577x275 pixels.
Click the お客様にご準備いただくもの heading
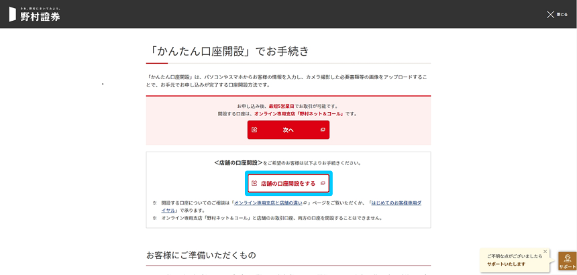(x=201, y=255)
